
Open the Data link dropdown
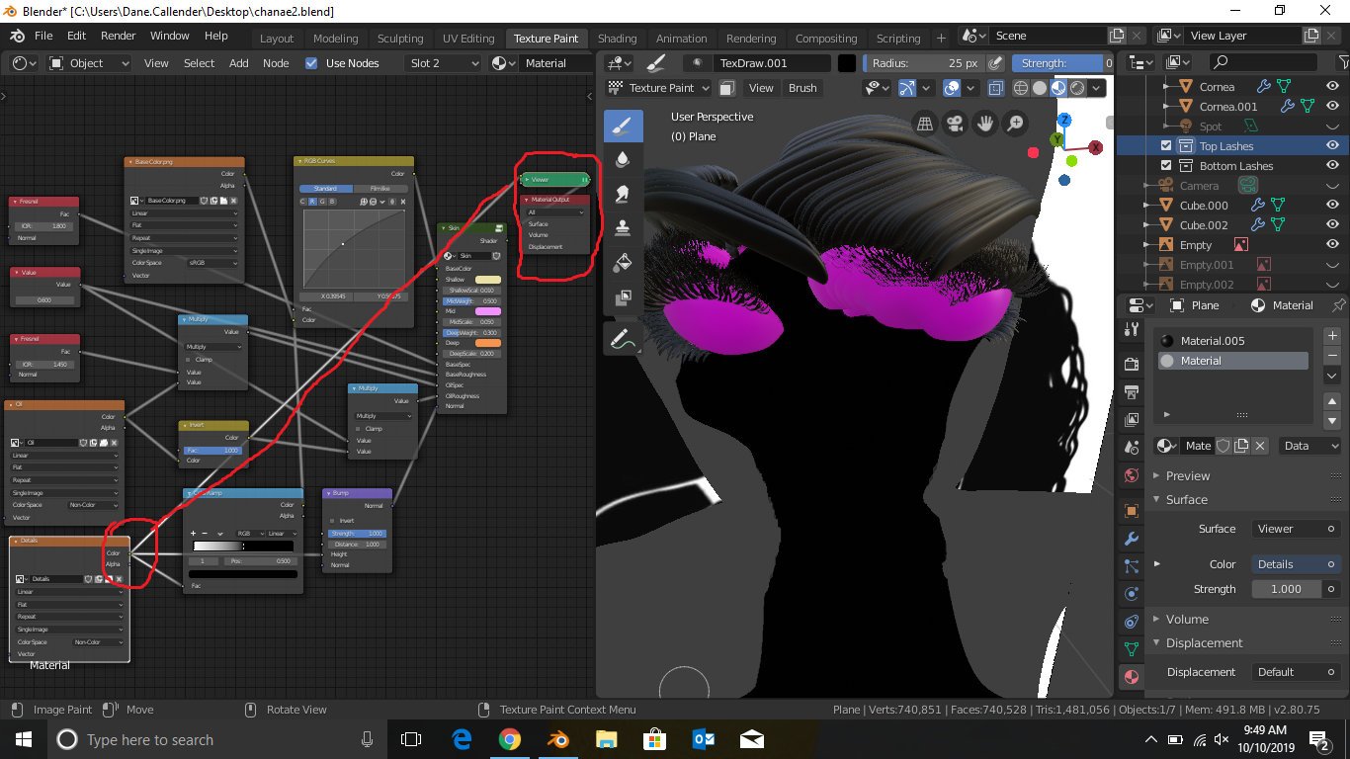click(x=1310, y=446)
